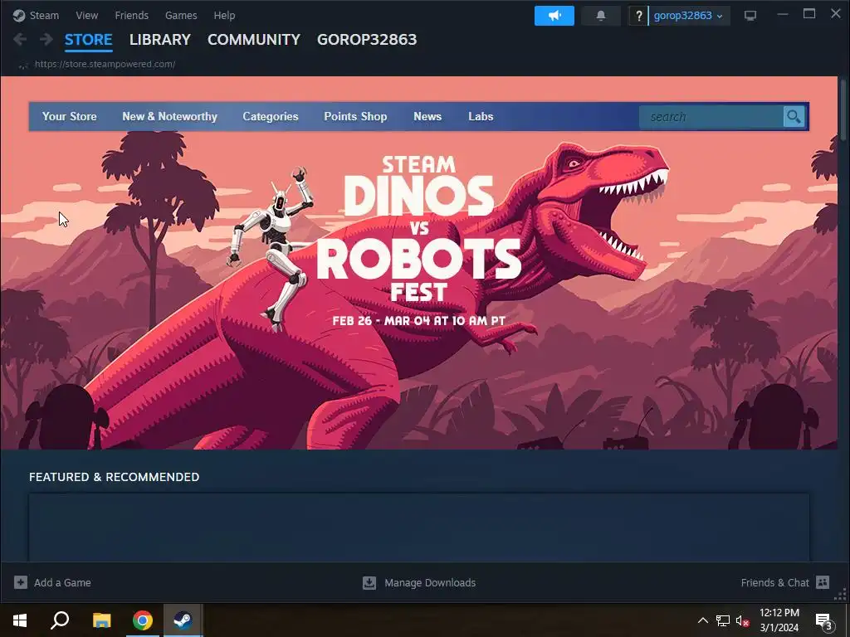
Task: Go forward with the right arrow
Action: tap(46, 39)
